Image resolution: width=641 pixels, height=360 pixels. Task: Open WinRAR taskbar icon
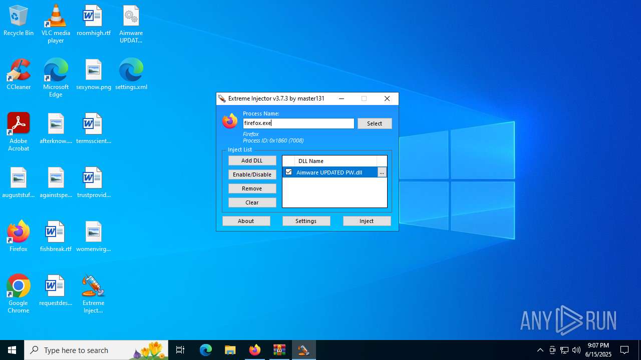click(x=279, y=350)
